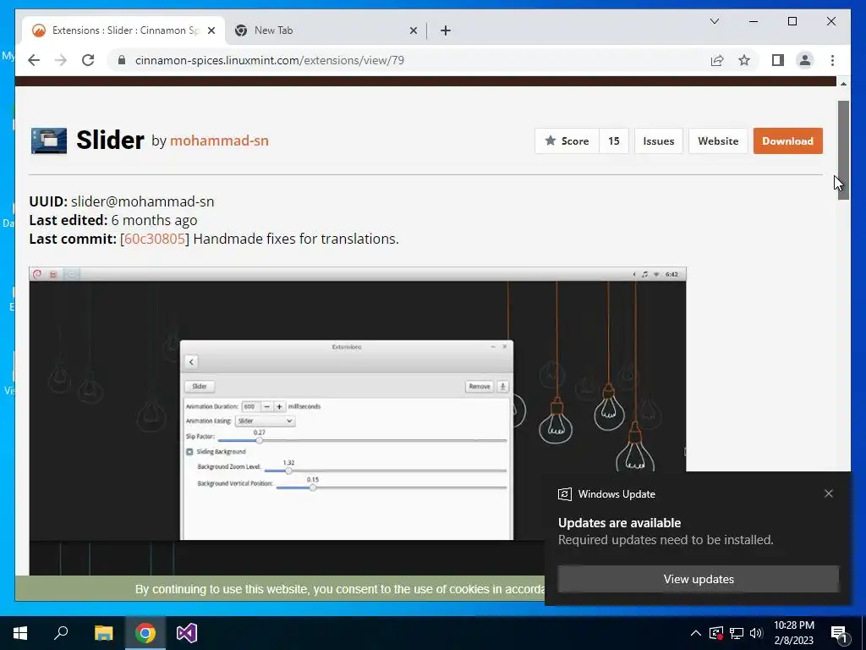Open mohammad-sn author link
The image size is (866, 650).
click(219, 140)
